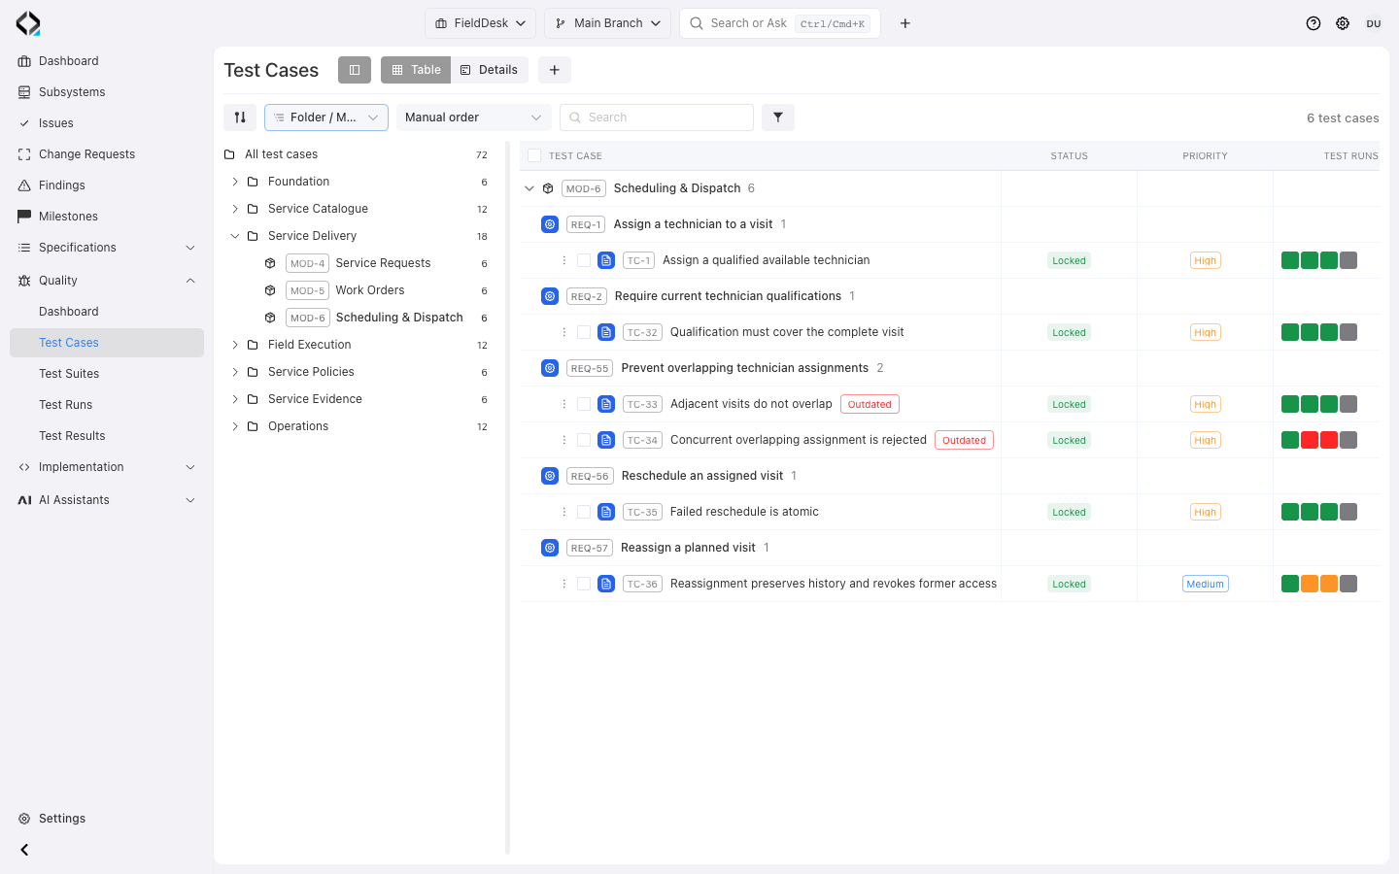The height and width of the screenshot is (874, 1399).
Task: Open row menu dots for TC-34
Action: pos(563,440)
